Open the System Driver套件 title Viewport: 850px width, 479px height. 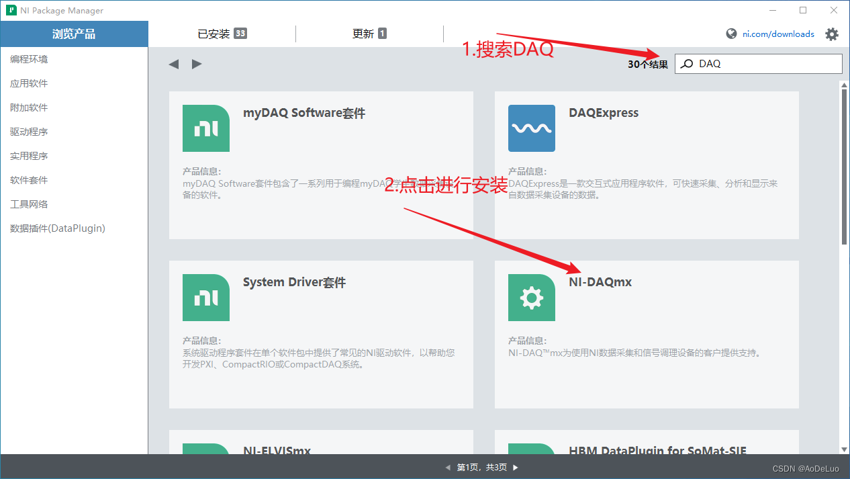[x=294, y=282]
